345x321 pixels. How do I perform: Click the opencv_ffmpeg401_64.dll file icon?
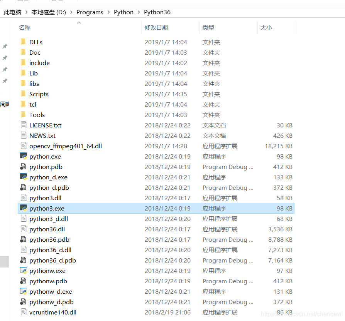tap(23, 146)
